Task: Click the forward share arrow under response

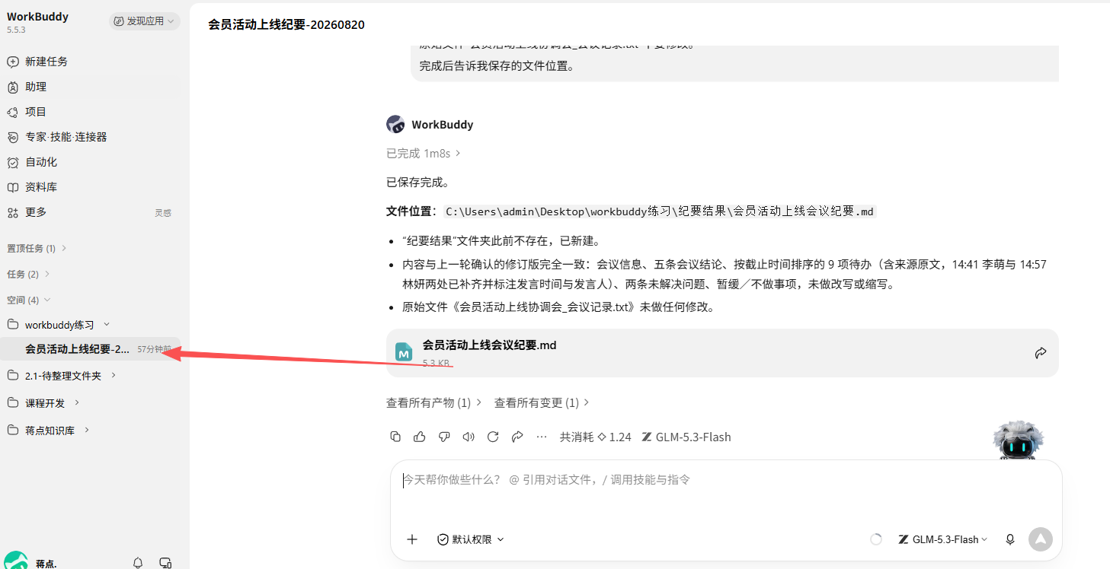Action: coord(517,437)
